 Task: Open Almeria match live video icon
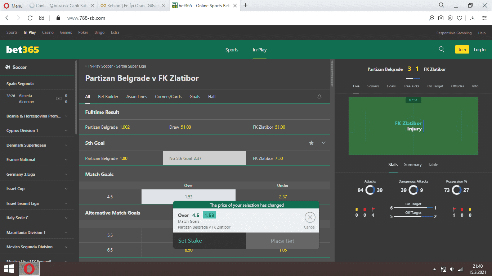point(58,98)
